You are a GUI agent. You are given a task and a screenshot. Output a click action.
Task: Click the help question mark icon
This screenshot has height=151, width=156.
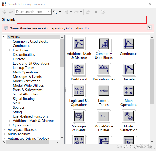(103, 12)
